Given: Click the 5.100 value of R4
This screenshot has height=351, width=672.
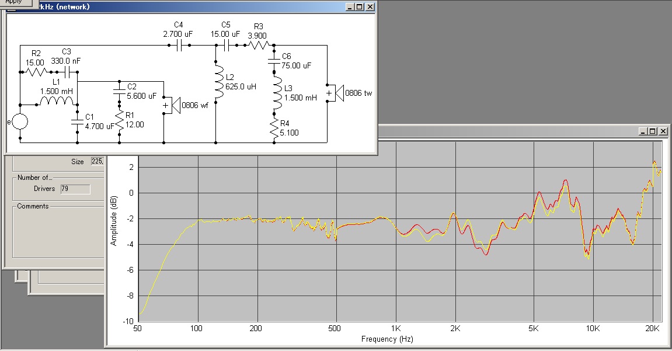Looking at the screenshot, I should (x=289, y=133).
